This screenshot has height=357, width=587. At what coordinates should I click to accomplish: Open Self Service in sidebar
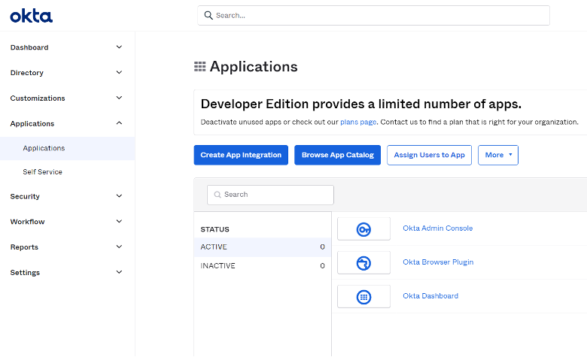click(43, 172)
